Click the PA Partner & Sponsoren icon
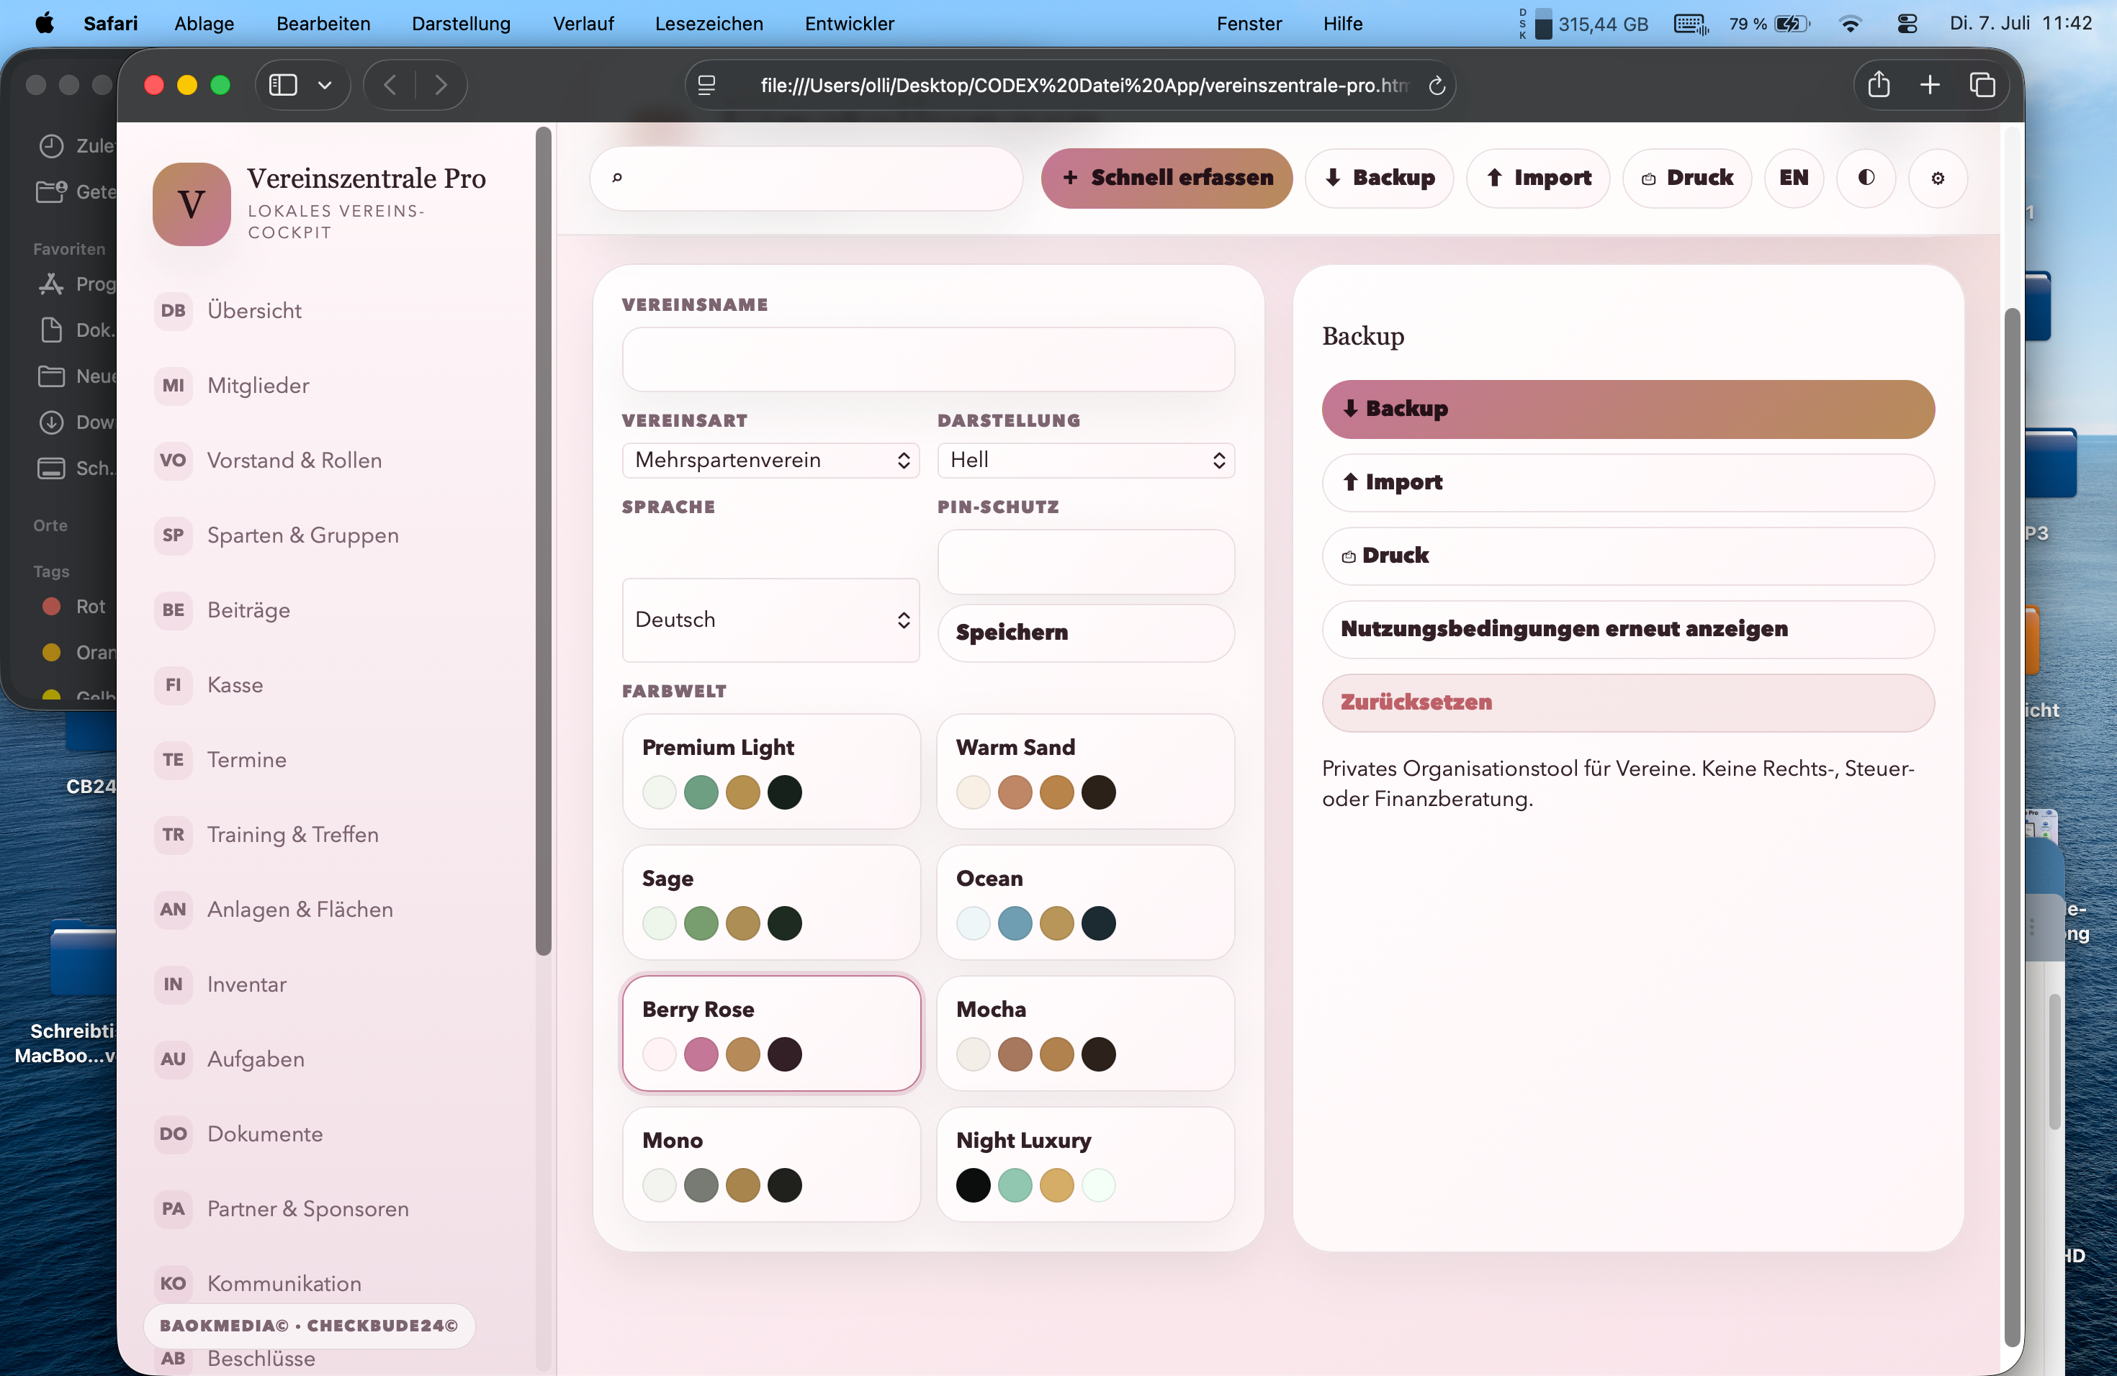 pos(174,1209)
